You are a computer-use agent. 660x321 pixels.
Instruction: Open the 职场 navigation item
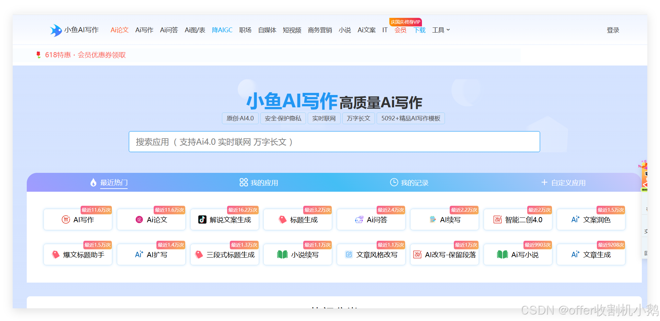pos(245,30)
